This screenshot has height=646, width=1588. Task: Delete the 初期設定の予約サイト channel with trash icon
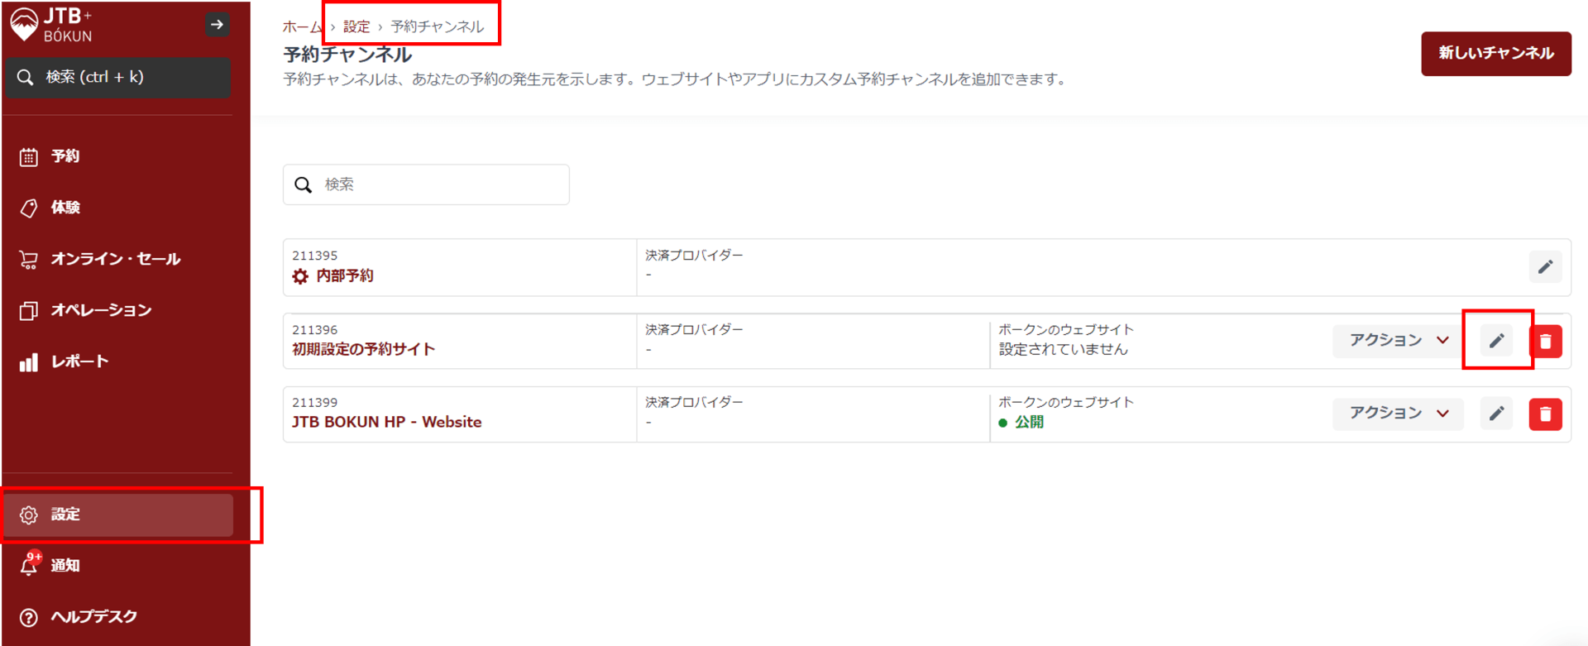click(x=1545, y=341)
